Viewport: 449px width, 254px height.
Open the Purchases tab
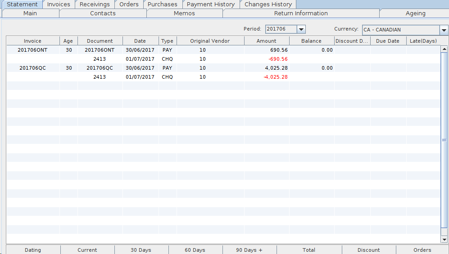coord(163,4)
